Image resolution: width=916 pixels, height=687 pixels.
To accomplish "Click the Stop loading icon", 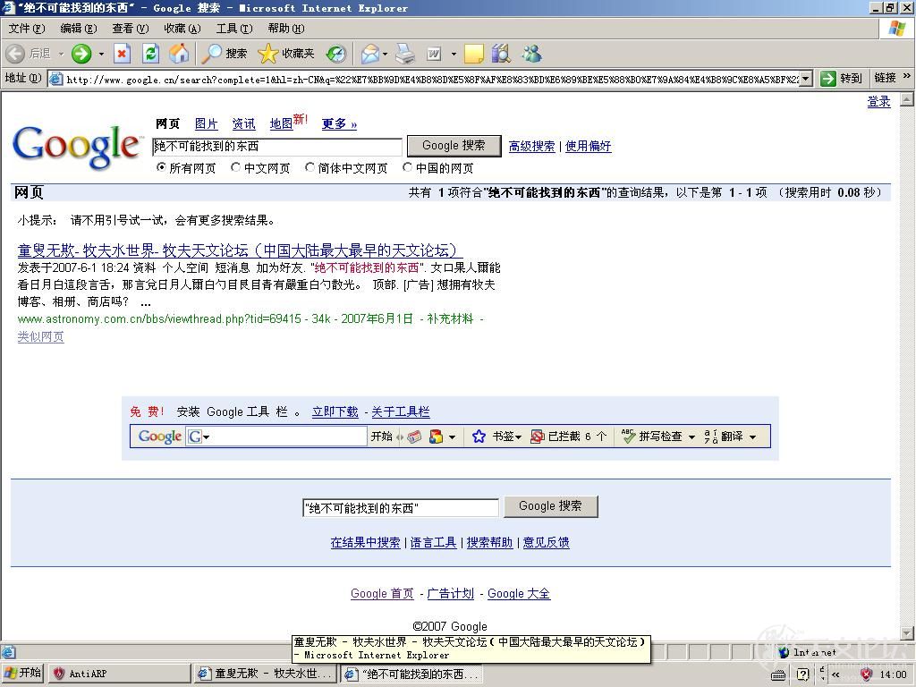I will 122,54.
